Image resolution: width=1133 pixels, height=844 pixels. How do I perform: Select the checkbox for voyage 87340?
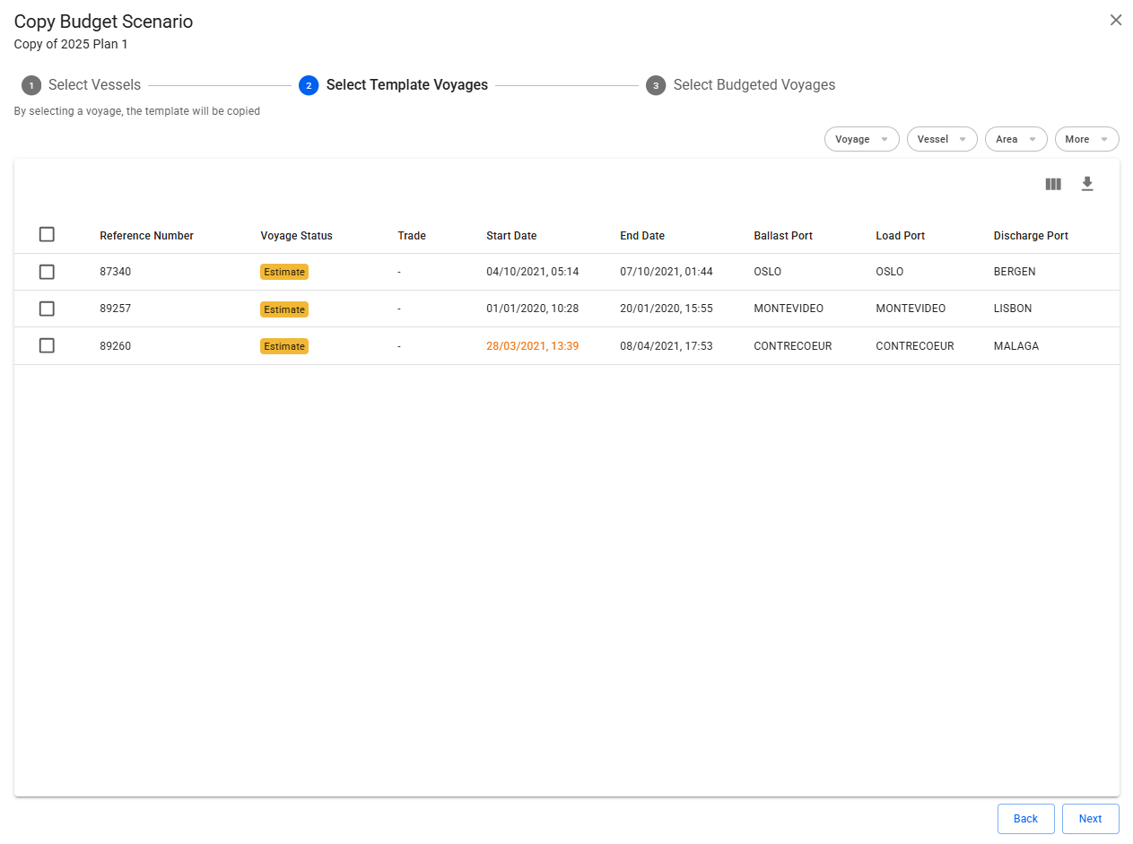coord(47,272)
